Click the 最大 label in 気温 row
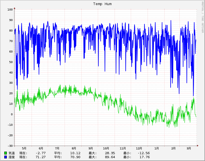 point(93,153)
